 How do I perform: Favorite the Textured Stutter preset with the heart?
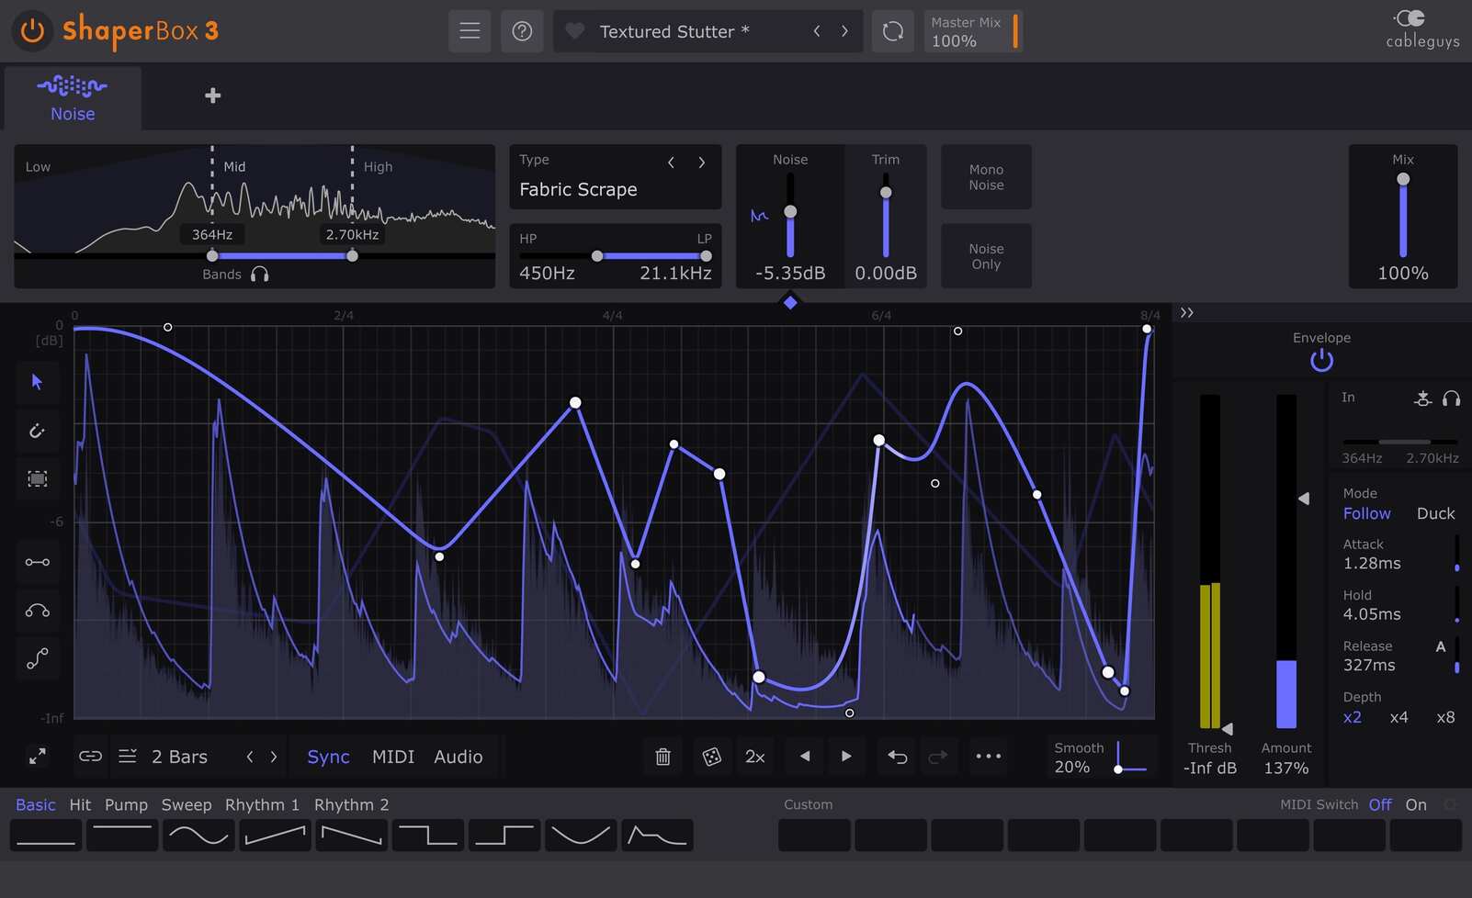tap(574, 30)
